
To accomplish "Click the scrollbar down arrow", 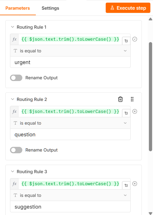I will pyautogui.click(x=151, y=213).
